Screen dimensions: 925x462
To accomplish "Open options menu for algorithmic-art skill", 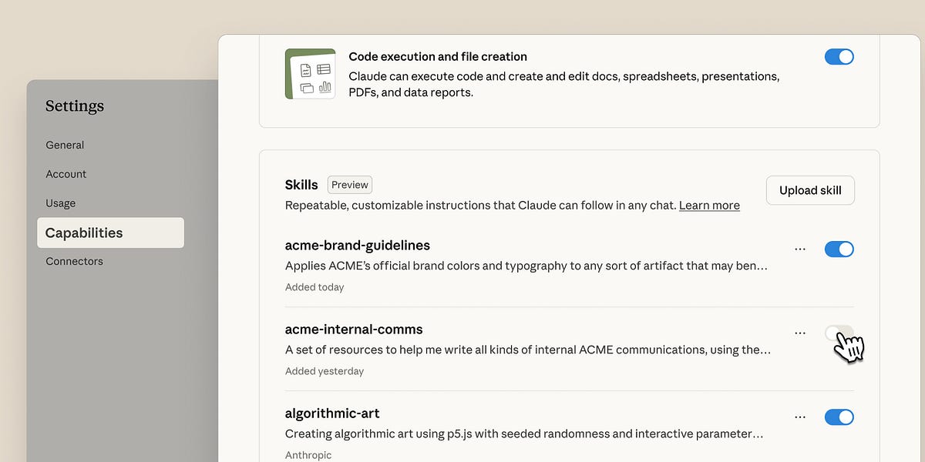I will pyautogui.click(x=800, y=417).
